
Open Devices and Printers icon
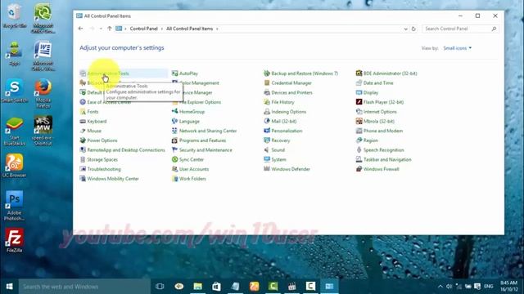(267, 92)
